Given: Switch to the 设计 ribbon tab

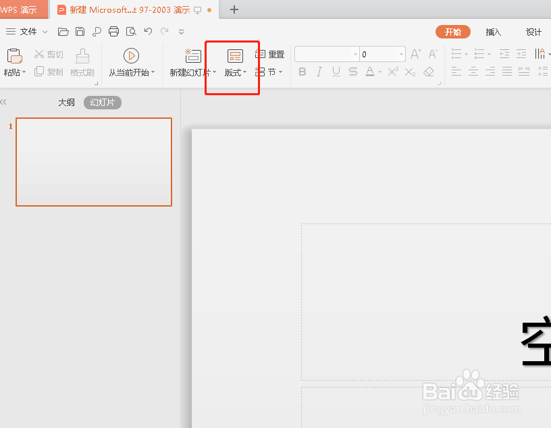Looking at the screenshot, I should click(x=533, y=32).
